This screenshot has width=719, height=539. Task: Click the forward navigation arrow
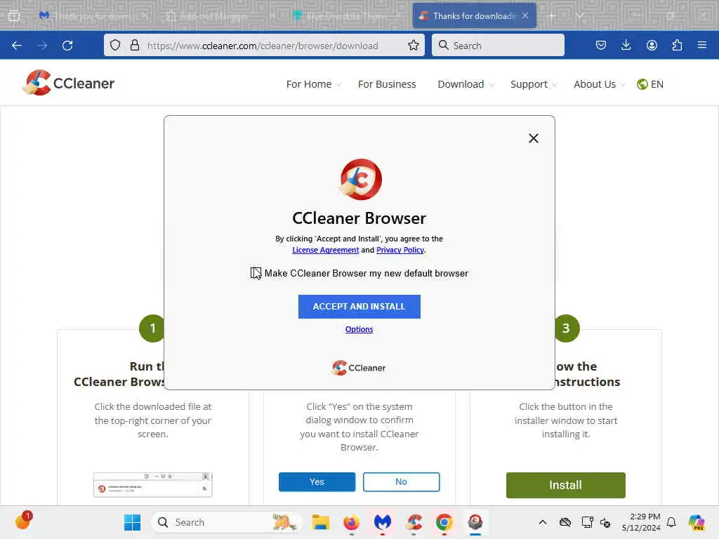(x=42, y=46)
